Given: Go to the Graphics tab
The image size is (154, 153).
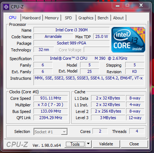Looking at the screenshot, I should [86, 18].
